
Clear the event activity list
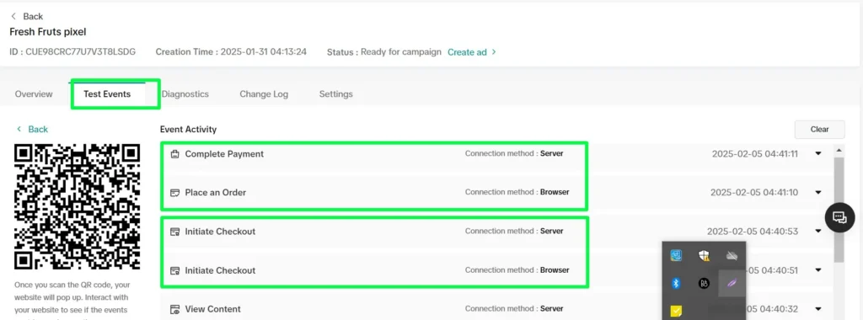pyautogui.click(x=819, y=129)
